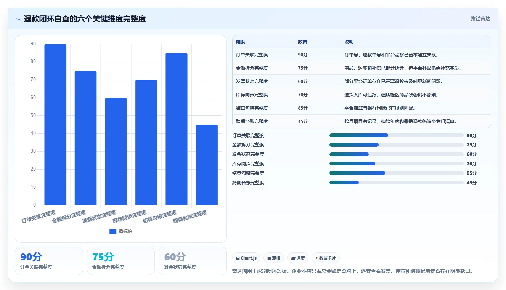The height and width of the screenshot is (290, 506).
Task: Click the 表格 tag chip
Action: pyautogui.click(x=274, y=258)
